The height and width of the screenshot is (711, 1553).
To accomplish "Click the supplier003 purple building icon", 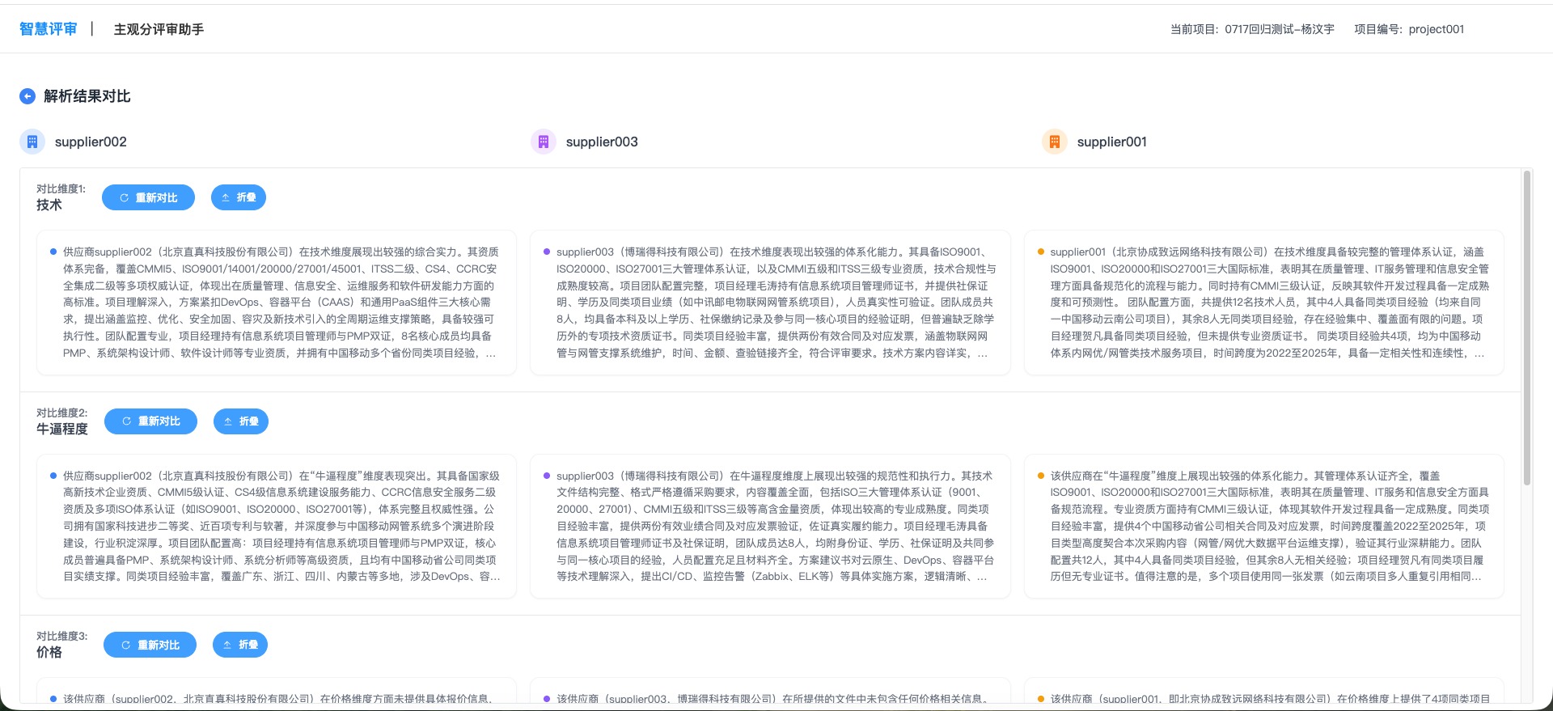I will [544, 142].
